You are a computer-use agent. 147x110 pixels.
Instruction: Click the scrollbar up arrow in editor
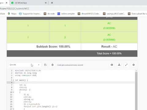[x=136, y=71]
